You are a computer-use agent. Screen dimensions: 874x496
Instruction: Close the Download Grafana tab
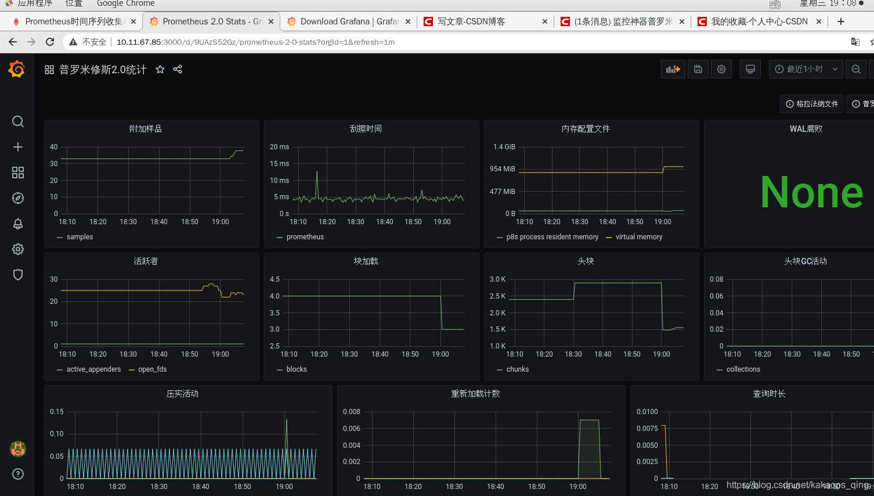click(408, 21)
